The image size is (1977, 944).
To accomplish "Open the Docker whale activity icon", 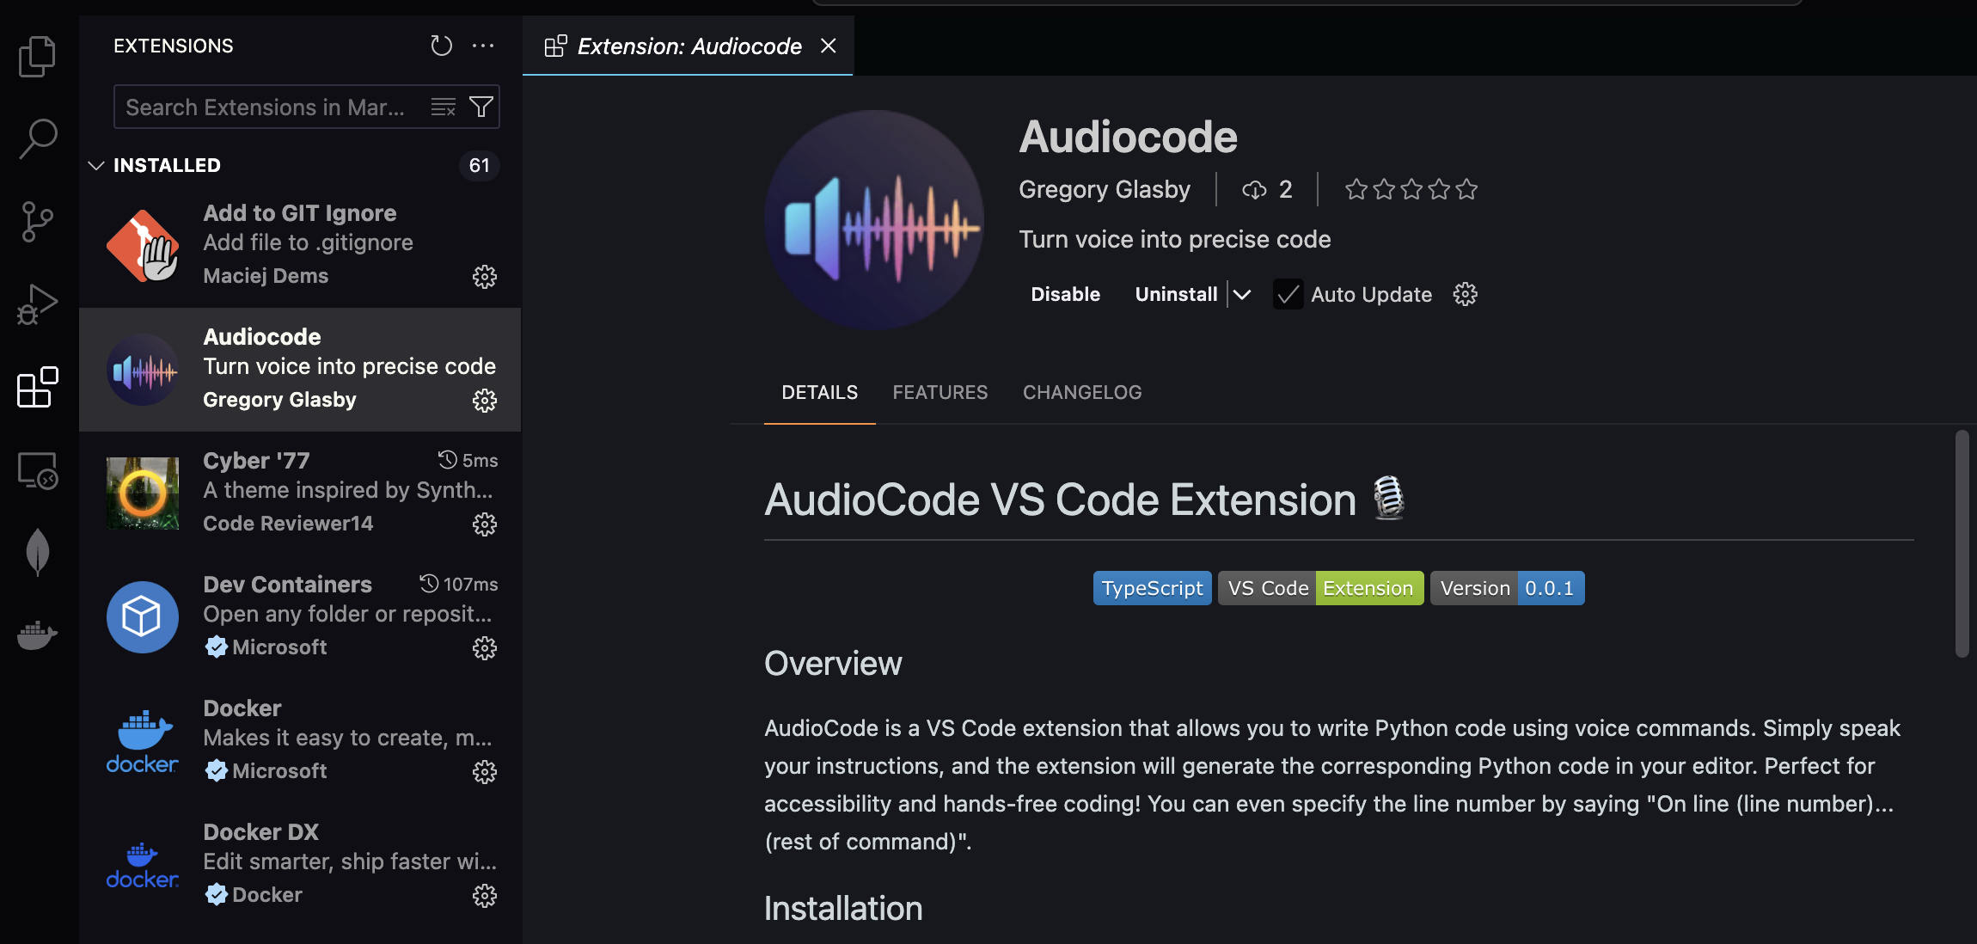I will [37, 635].
